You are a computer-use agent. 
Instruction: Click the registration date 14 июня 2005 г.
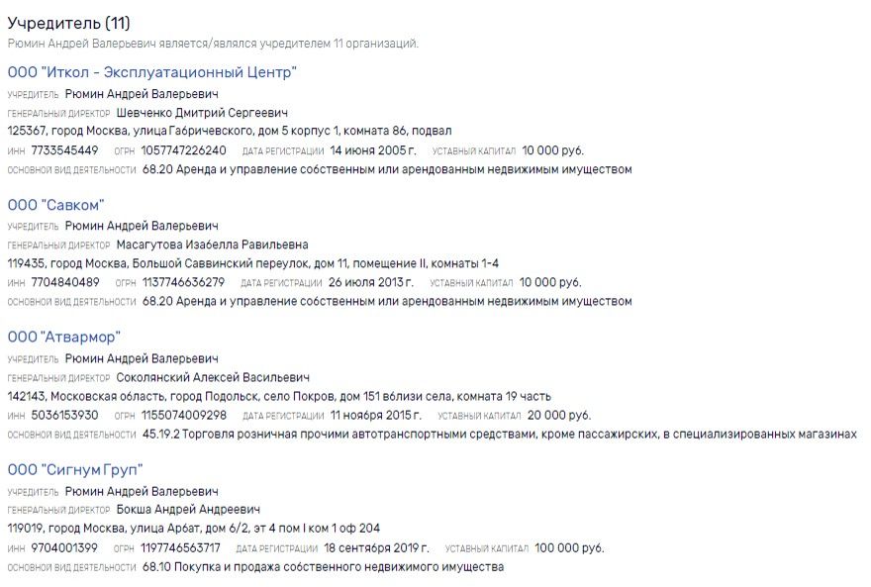point(373,150)
